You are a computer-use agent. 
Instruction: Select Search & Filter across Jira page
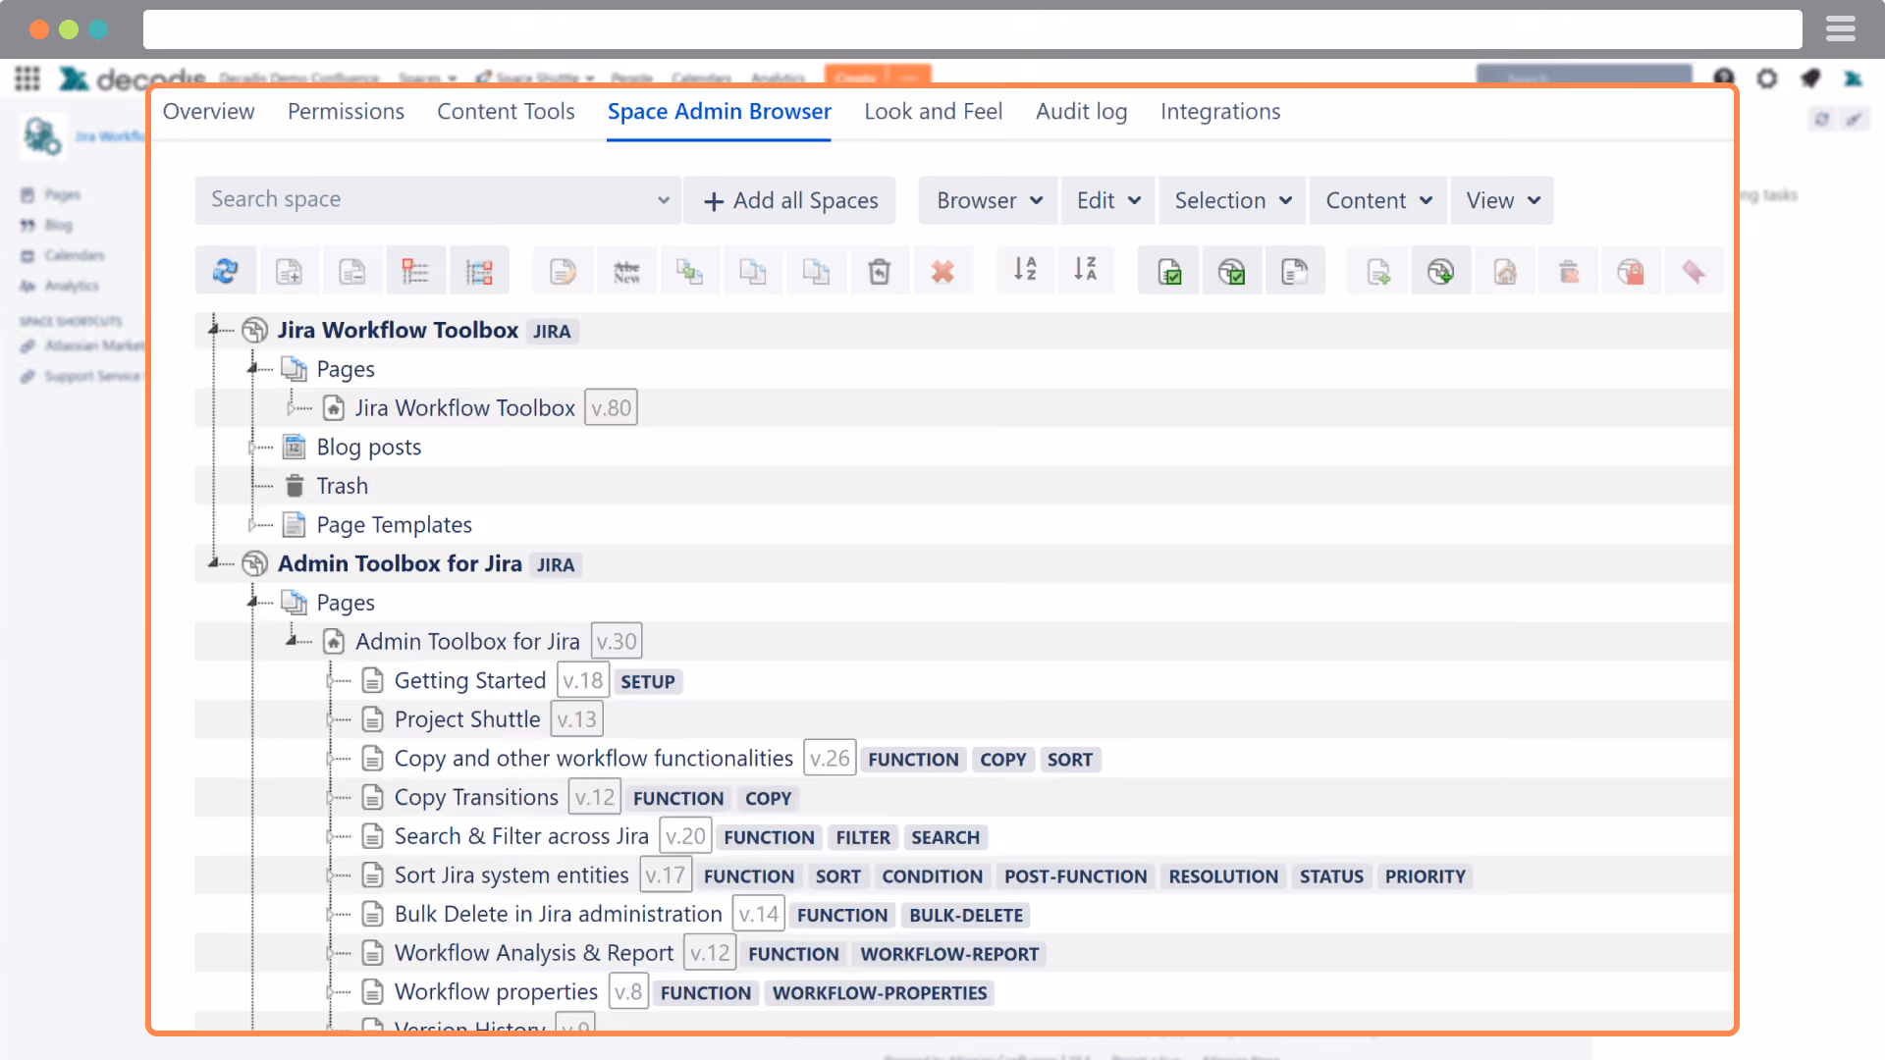[521, 836]
